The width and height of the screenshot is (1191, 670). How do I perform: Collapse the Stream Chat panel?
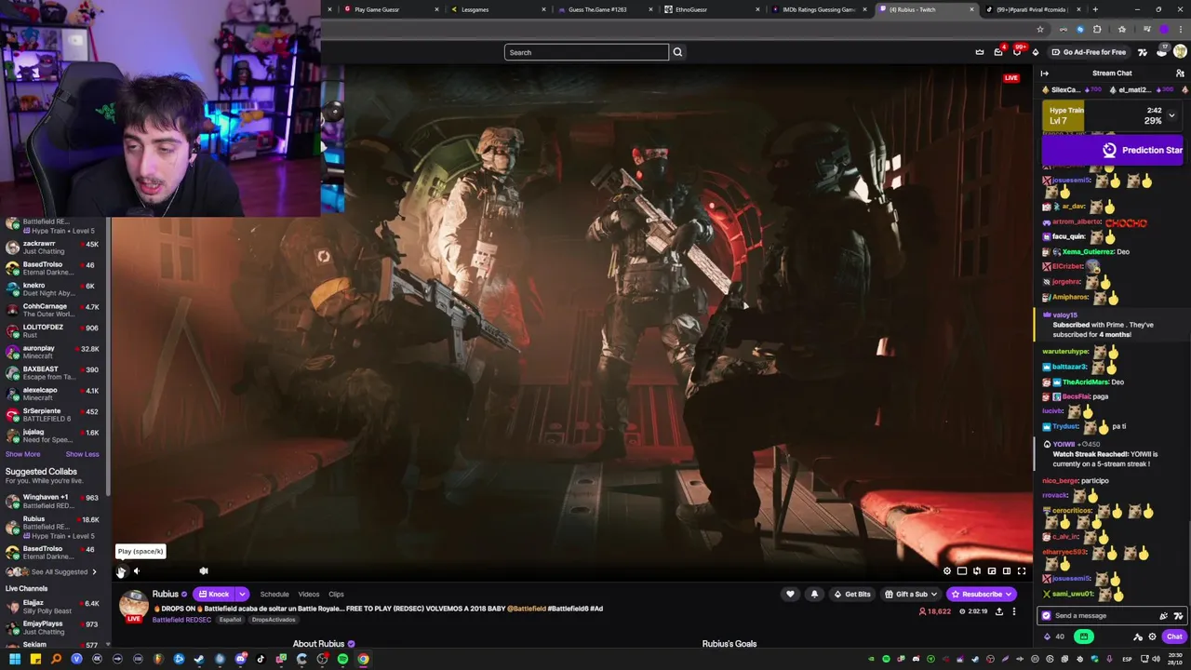click(1045, 74)
